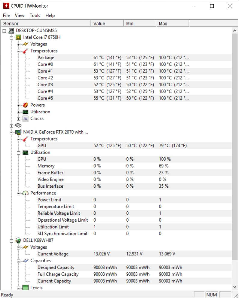Screen dimensions: 239x298
Task: Expand the CPU Voltages node
Action: pyautogui.click(x=18, y=45)
